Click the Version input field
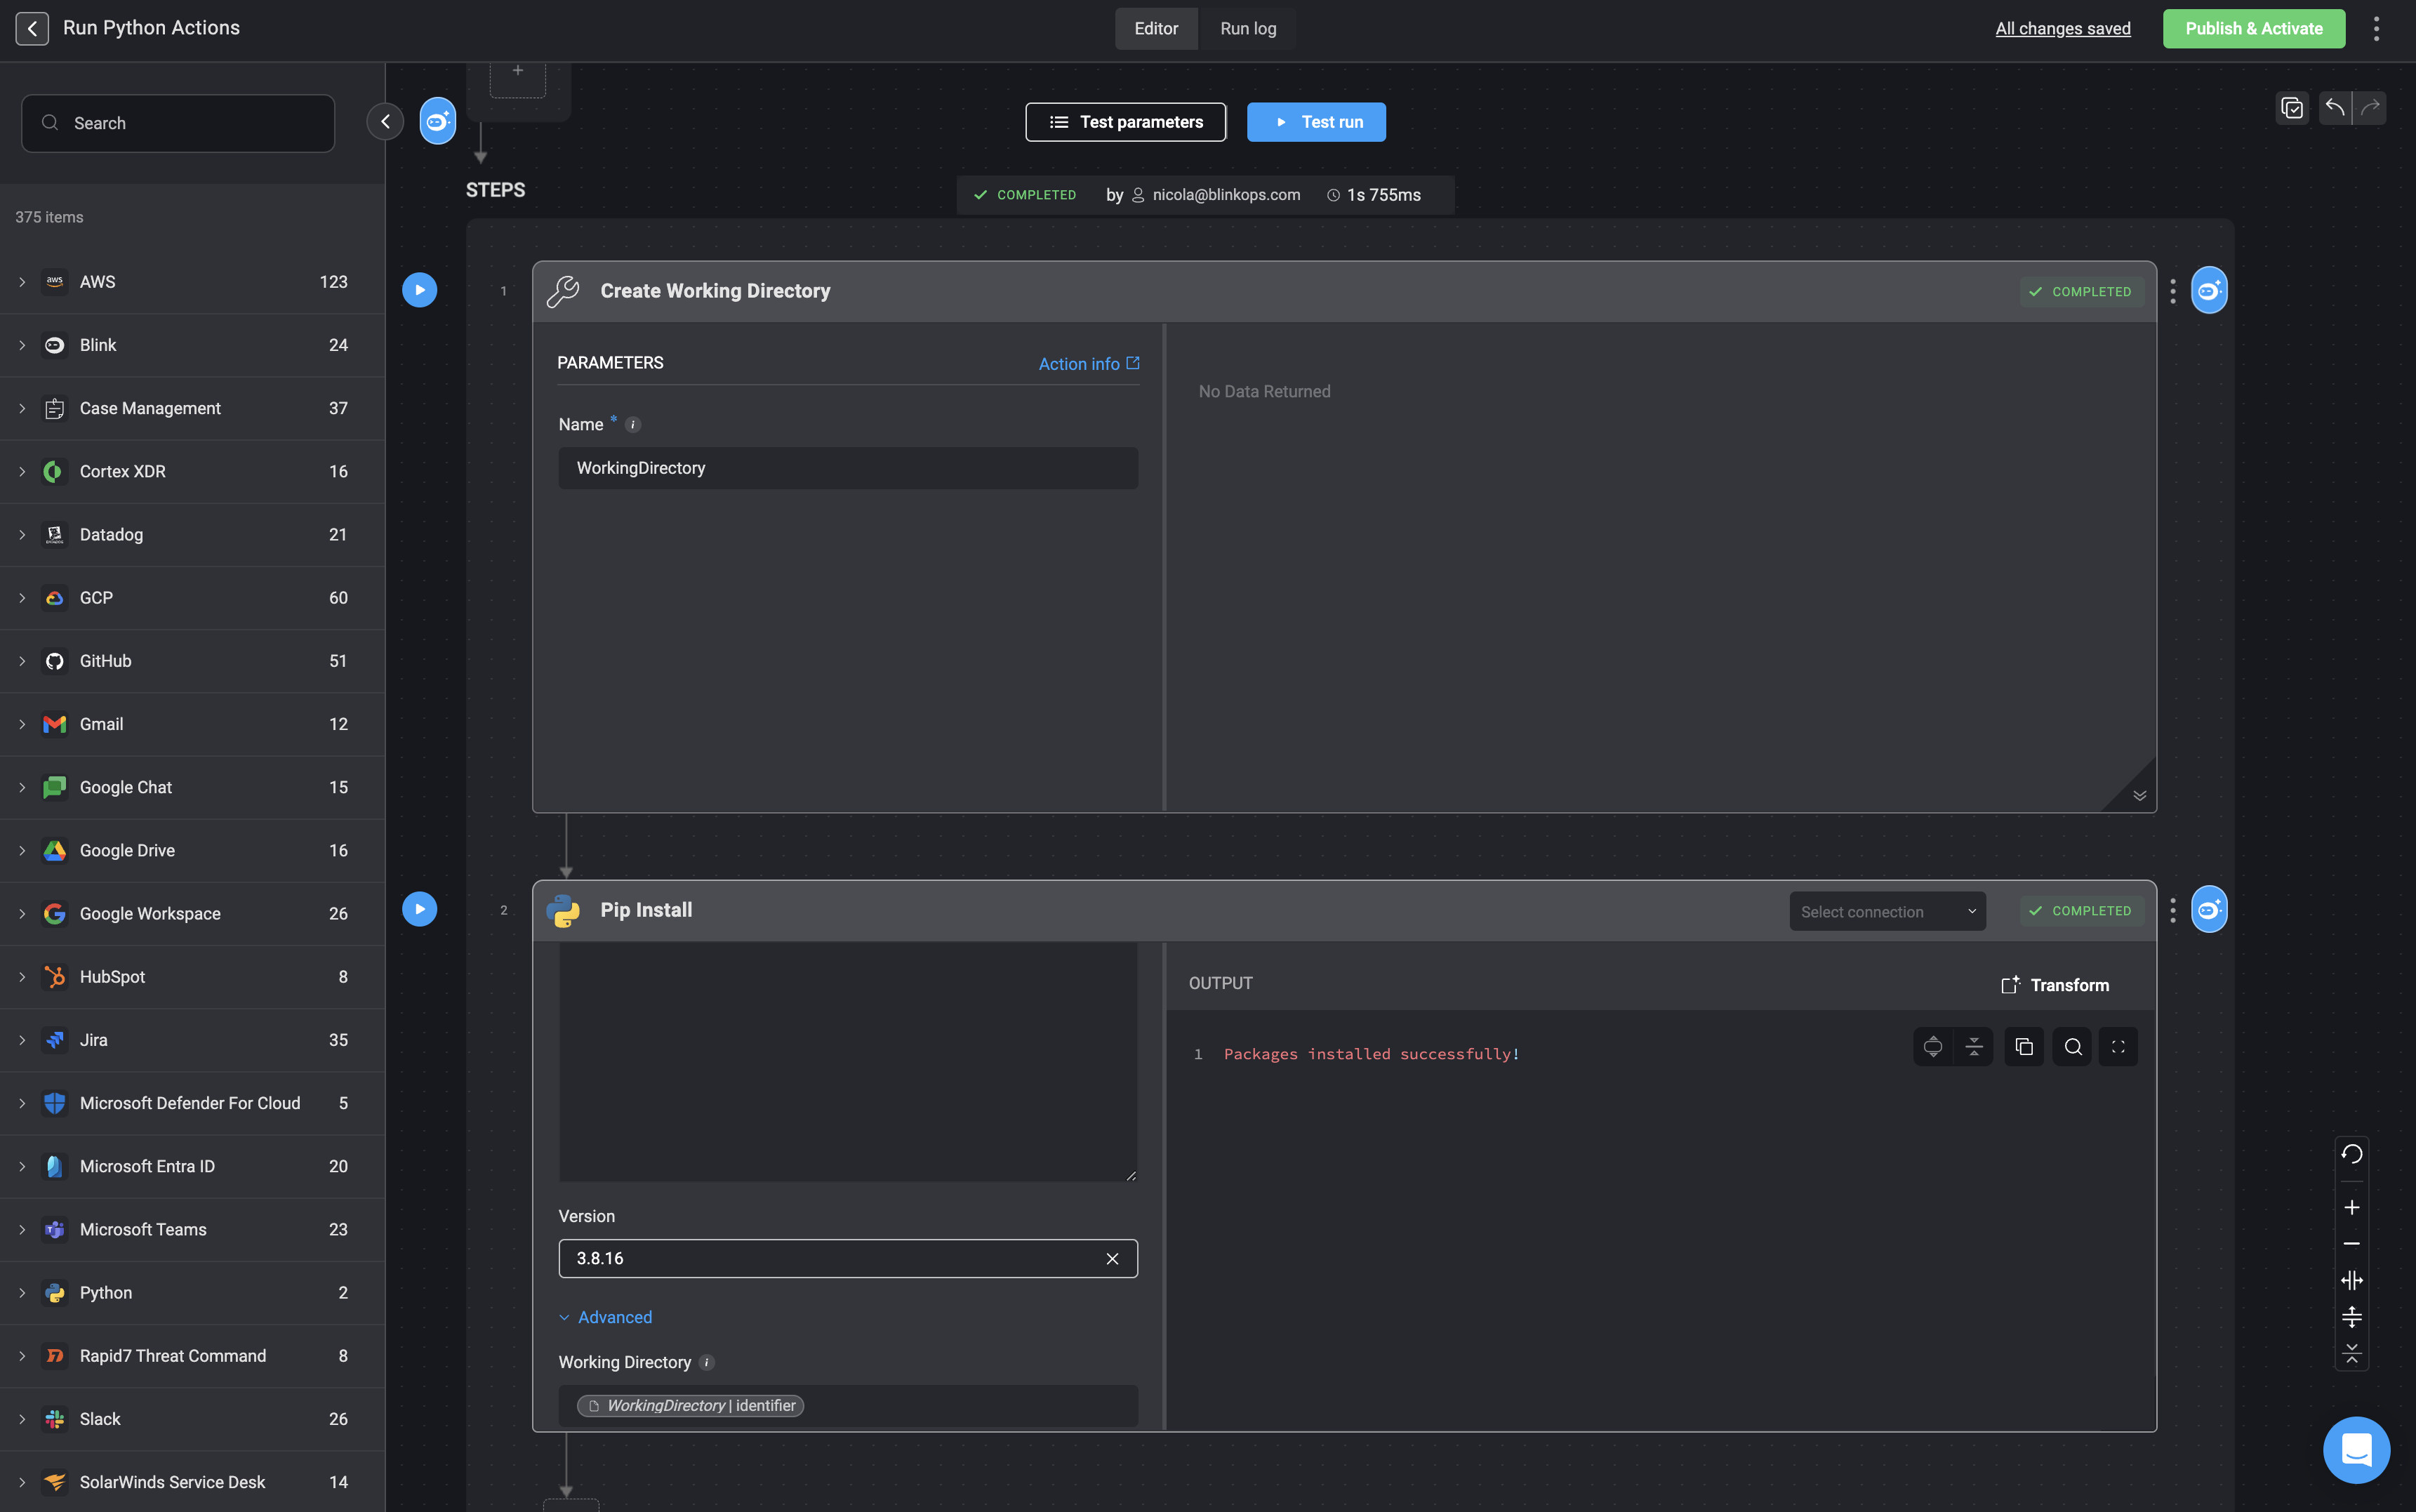 848,1258
